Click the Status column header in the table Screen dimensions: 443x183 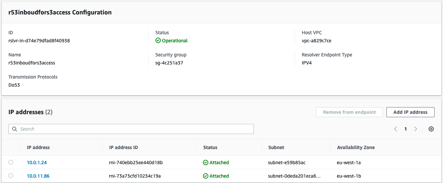pyautogui.click(x=210, y=147)
